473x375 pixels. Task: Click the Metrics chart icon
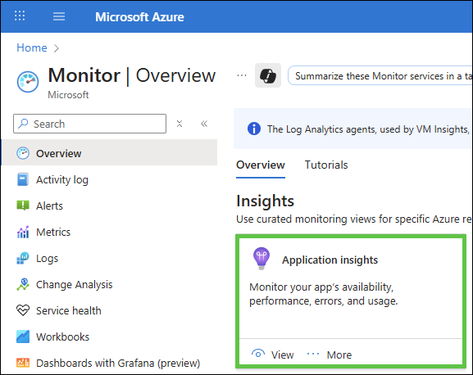point(23,232)
